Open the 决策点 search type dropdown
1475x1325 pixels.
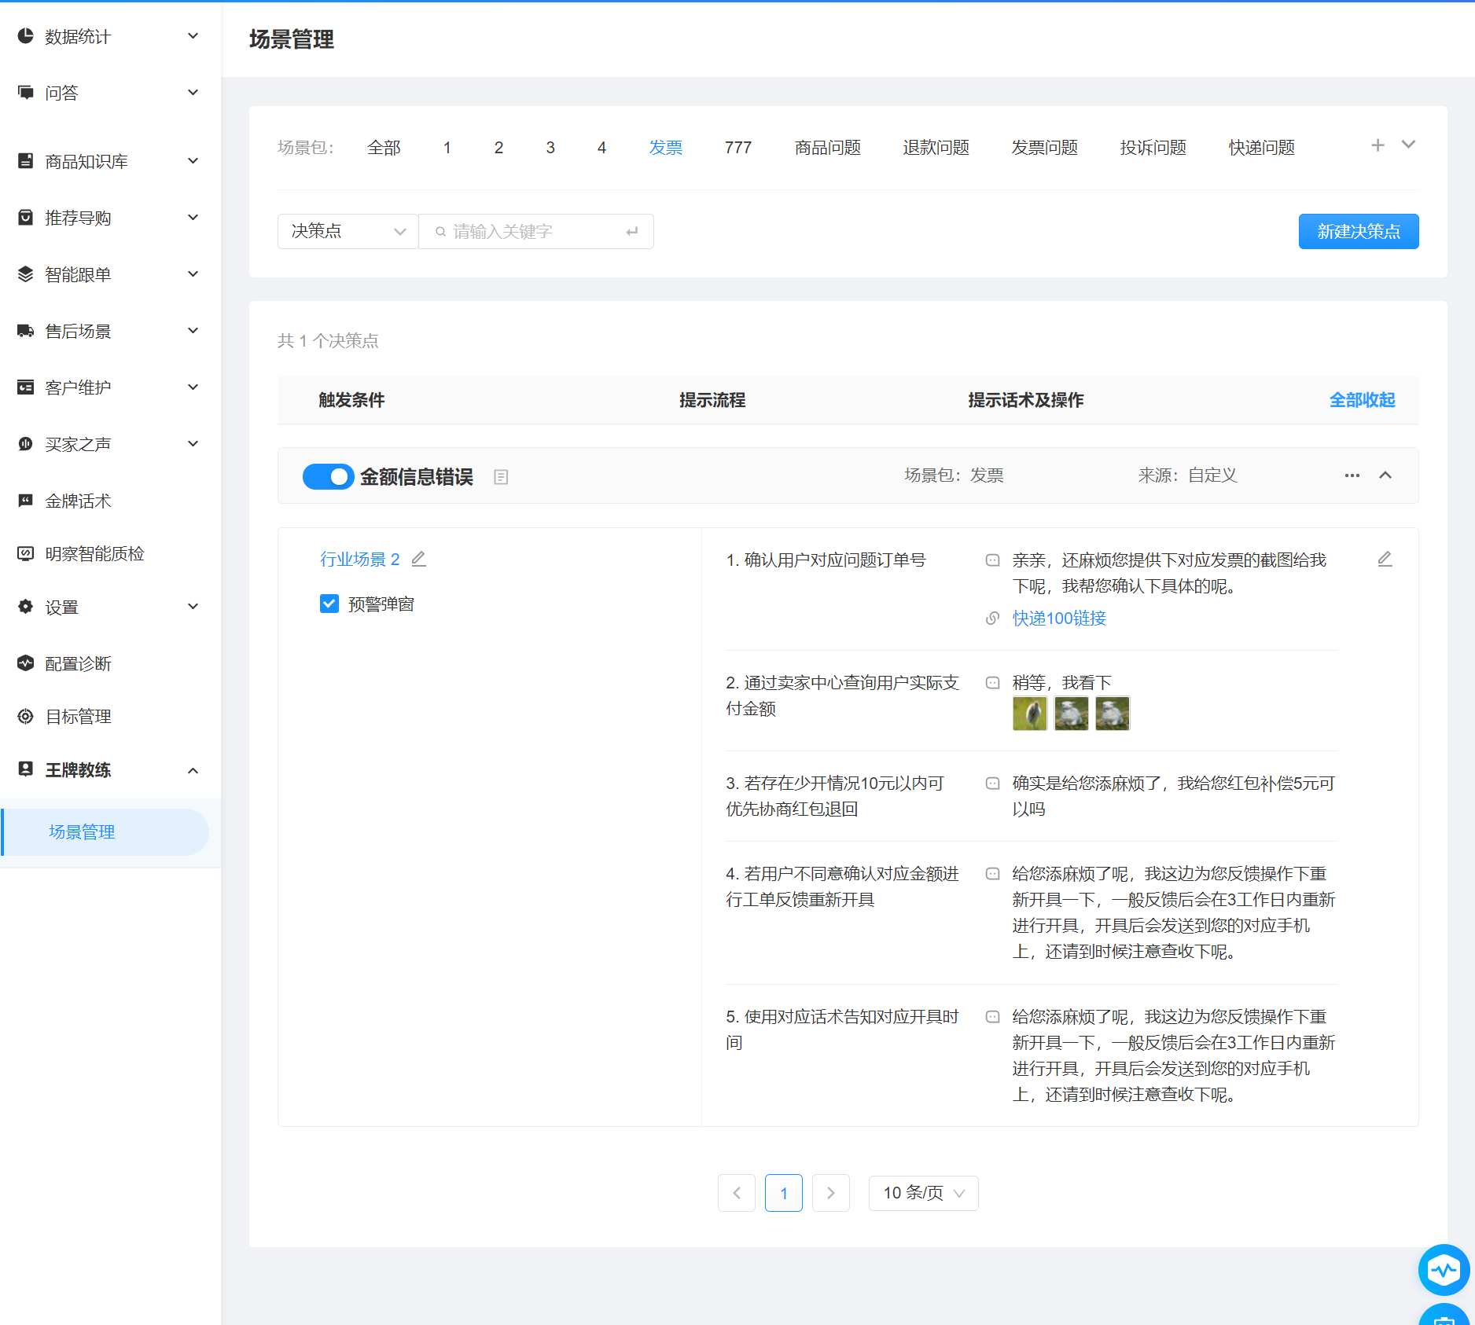[x=348, y=231]
